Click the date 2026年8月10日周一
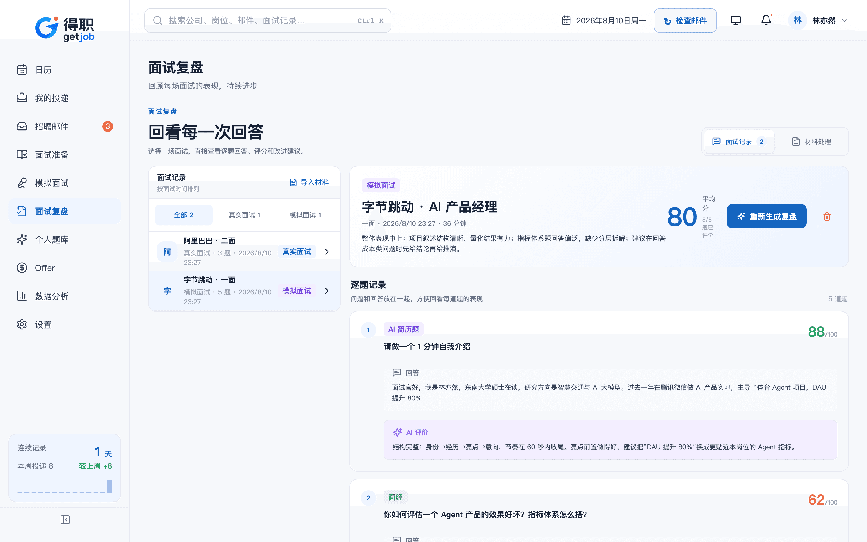This screenshot has width=867, height=542. coord(611,20)
